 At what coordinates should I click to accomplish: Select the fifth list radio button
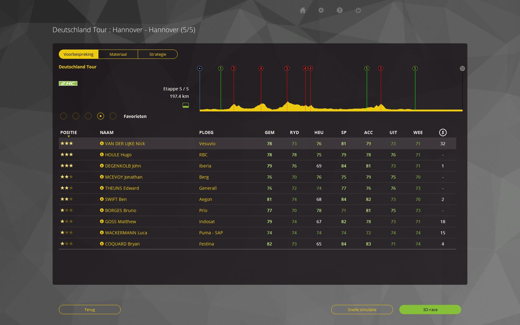pyautogui.click(x=113, y=116)
